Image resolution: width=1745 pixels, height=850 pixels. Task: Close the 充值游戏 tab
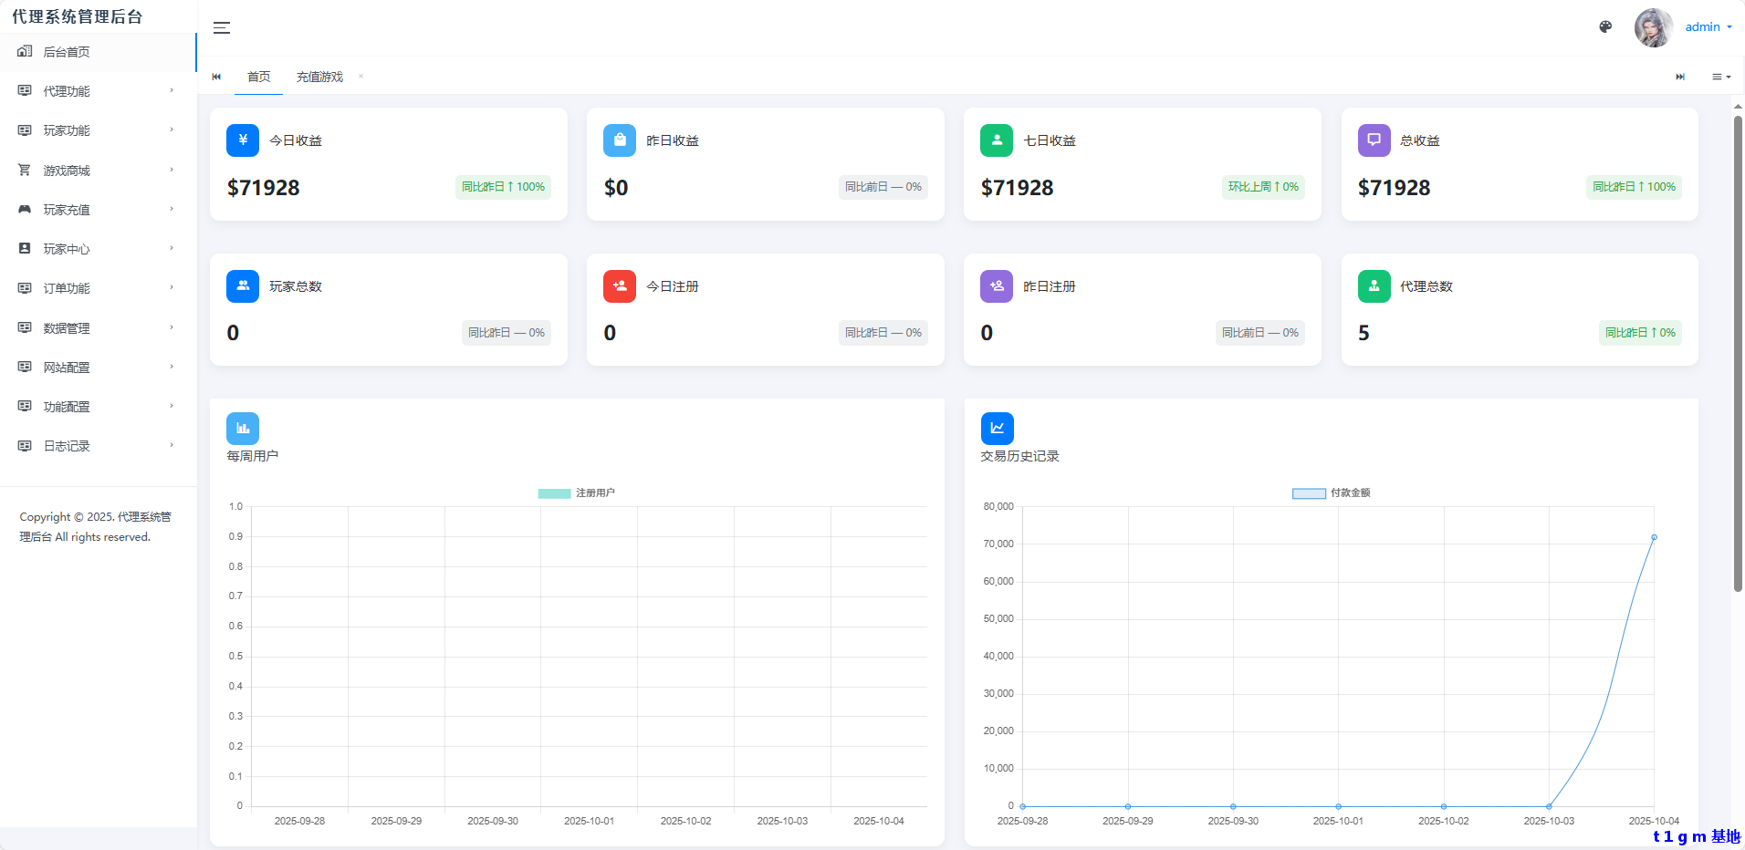361,77
